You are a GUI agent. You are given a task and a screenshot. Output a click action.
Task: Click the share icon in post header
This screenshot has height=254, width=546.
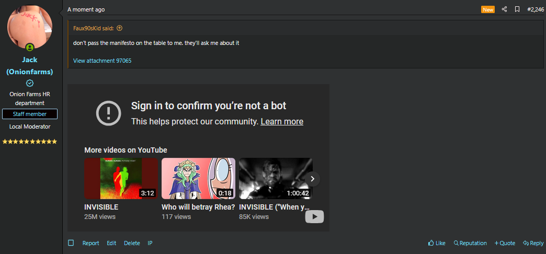[504, 9]
